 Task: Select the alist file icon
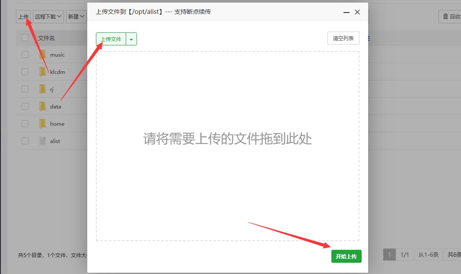click(42, 140)
